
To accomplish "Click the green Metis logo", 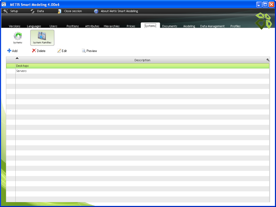I will tap(263, 21).
